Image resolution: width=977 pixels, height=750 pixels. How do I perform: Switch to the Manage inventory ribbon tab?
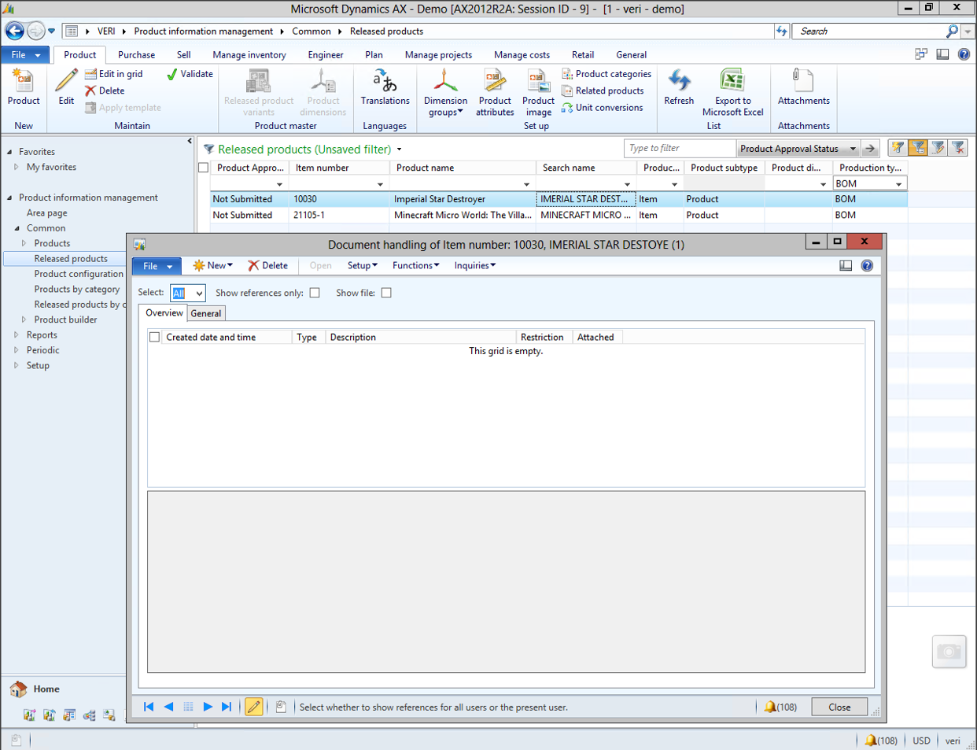pos(249,55)
